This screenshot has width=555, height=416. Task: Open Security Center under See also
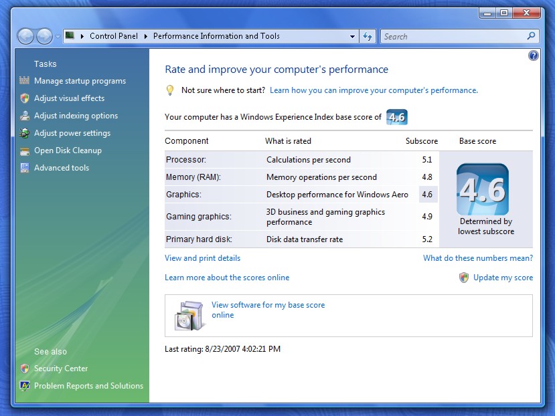tap(61, 369)
